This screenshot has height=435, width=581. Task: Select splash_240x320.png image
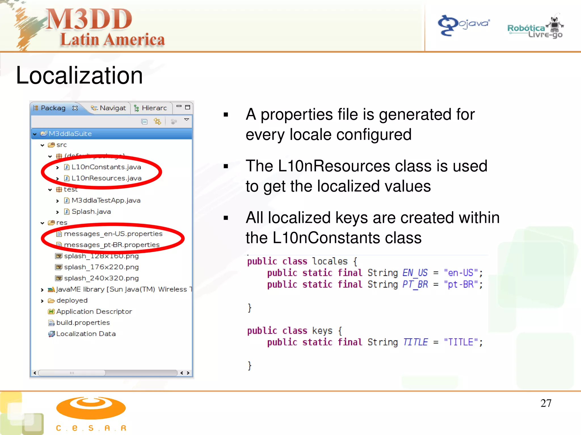pyautogui.click(x=101, y=278)
